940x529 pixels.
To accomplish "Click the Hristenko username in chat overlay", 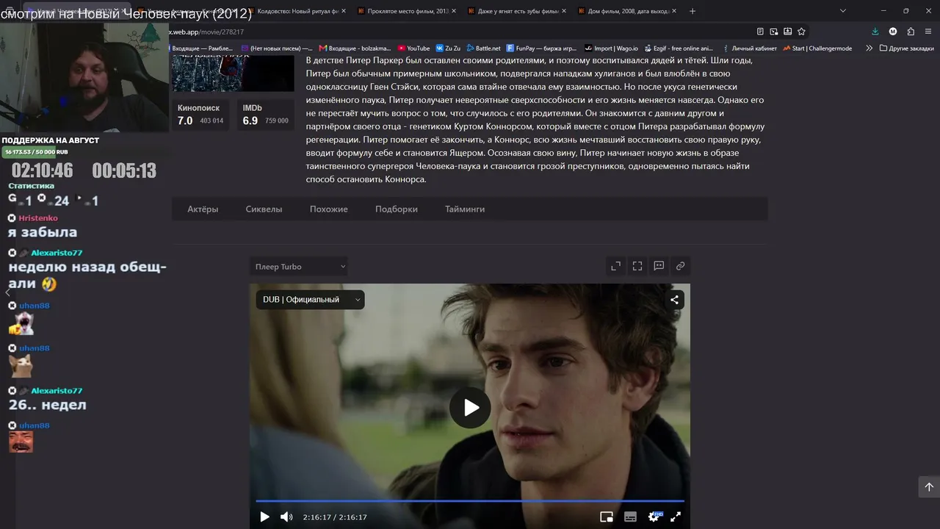I will pyautogui.click(x=38, y=218).
